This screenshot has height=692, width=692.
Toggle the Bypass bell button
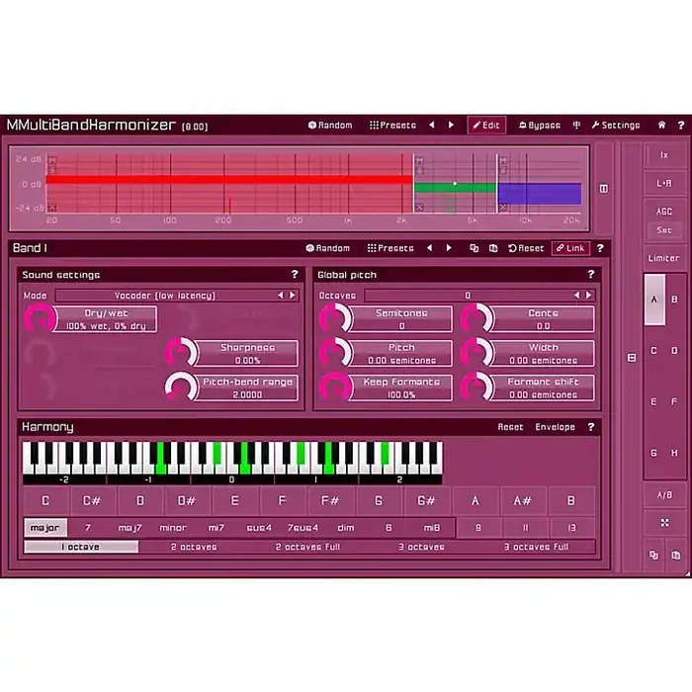540,126
